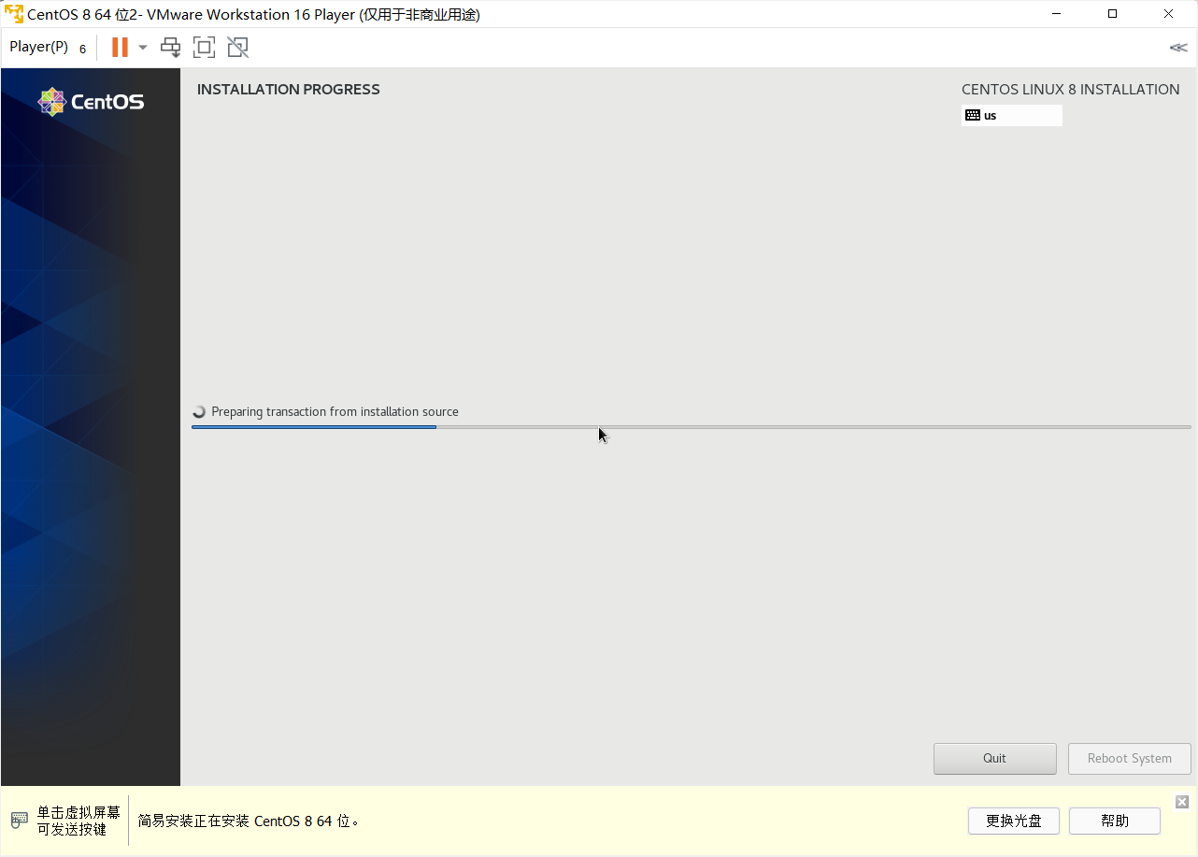Viewport: 1198px width, 857px height.
Task: Click the spinner beside Preparing transaction
Action: [199, 412]
